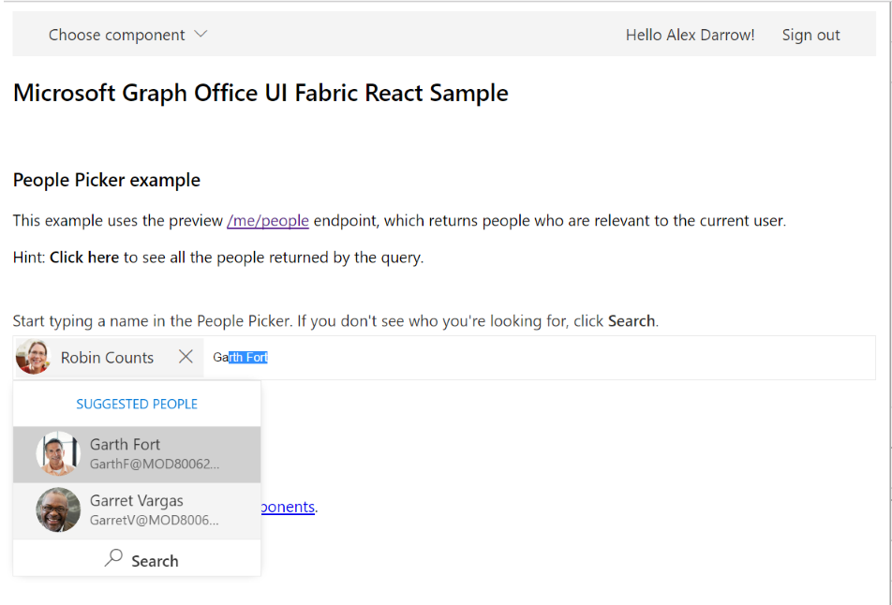Remove Robin Counts with the X icon
Image resolution: width=892 pixels, height=605 pixels.
[186, 357]
